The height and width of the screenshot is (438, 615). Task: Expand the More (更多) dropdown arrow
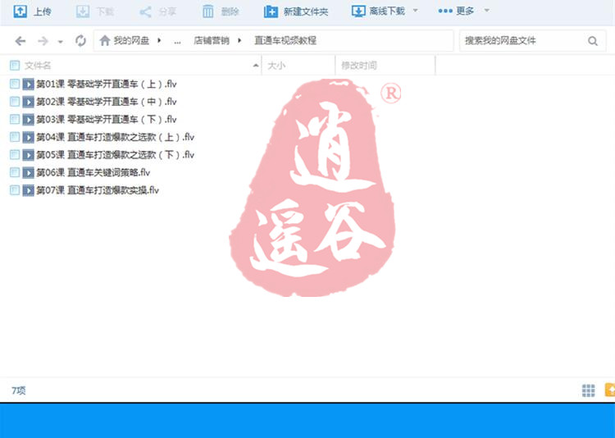tap(487, 11)
